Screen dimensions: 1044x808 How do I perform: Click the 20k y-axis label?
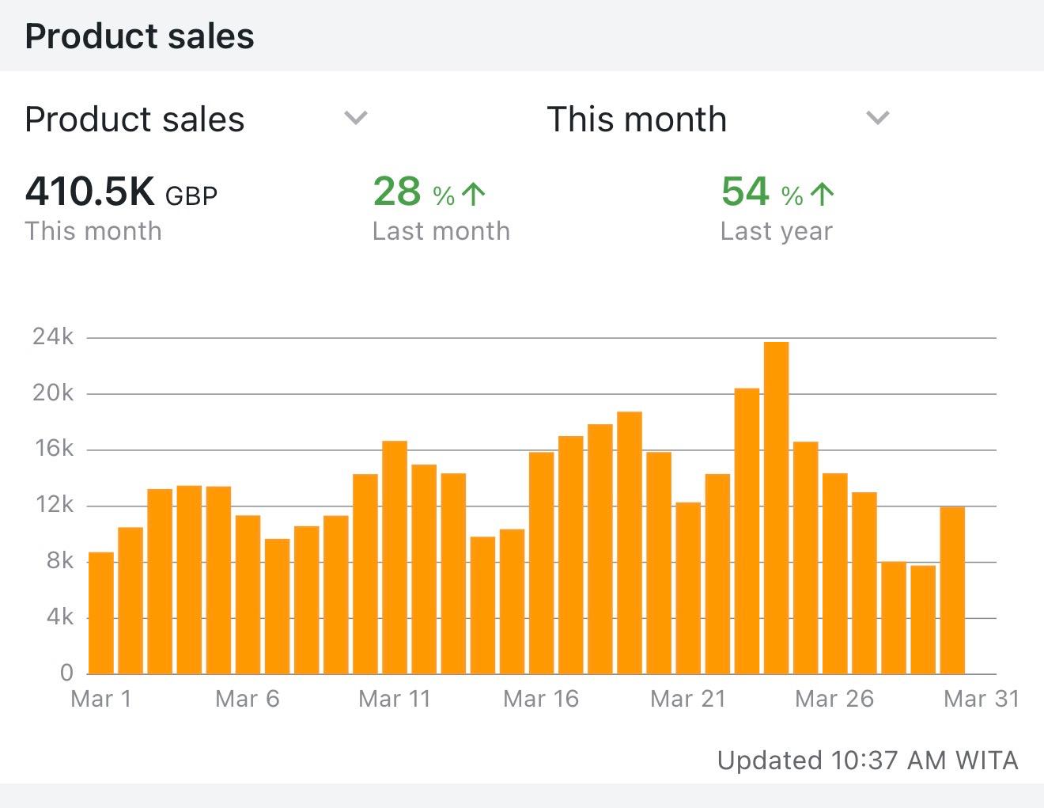pos(53,393)
